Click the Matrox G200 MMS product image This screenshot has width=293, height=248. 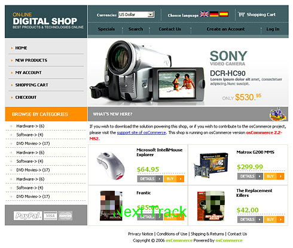pyautogui.click(x=210, y=165)
